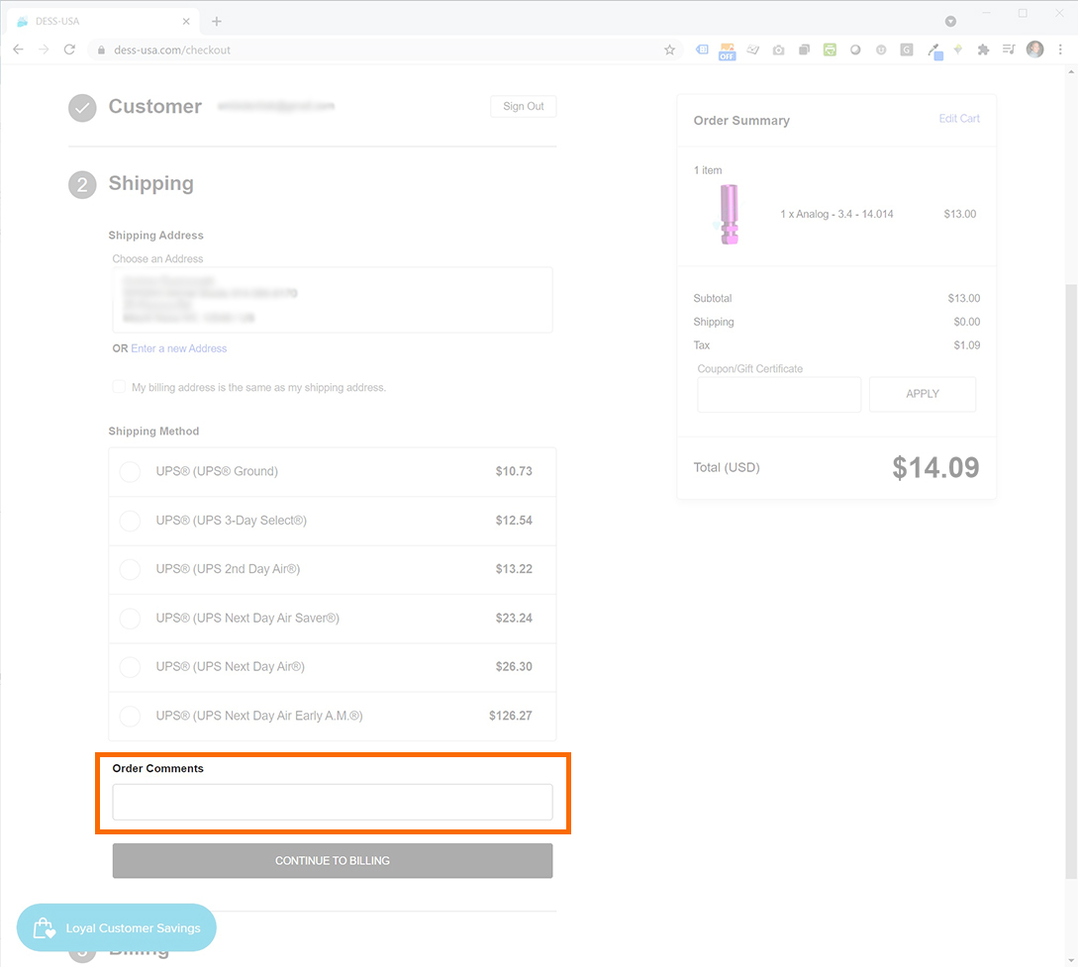Click the Chrome tab search dropdown arrow
This screenshot has width=1080, height=967.
pos(950,22)
